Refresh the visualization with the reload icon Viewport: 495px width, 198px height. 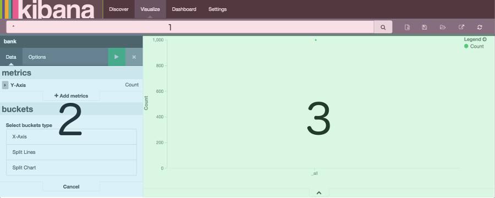point(480,27)
